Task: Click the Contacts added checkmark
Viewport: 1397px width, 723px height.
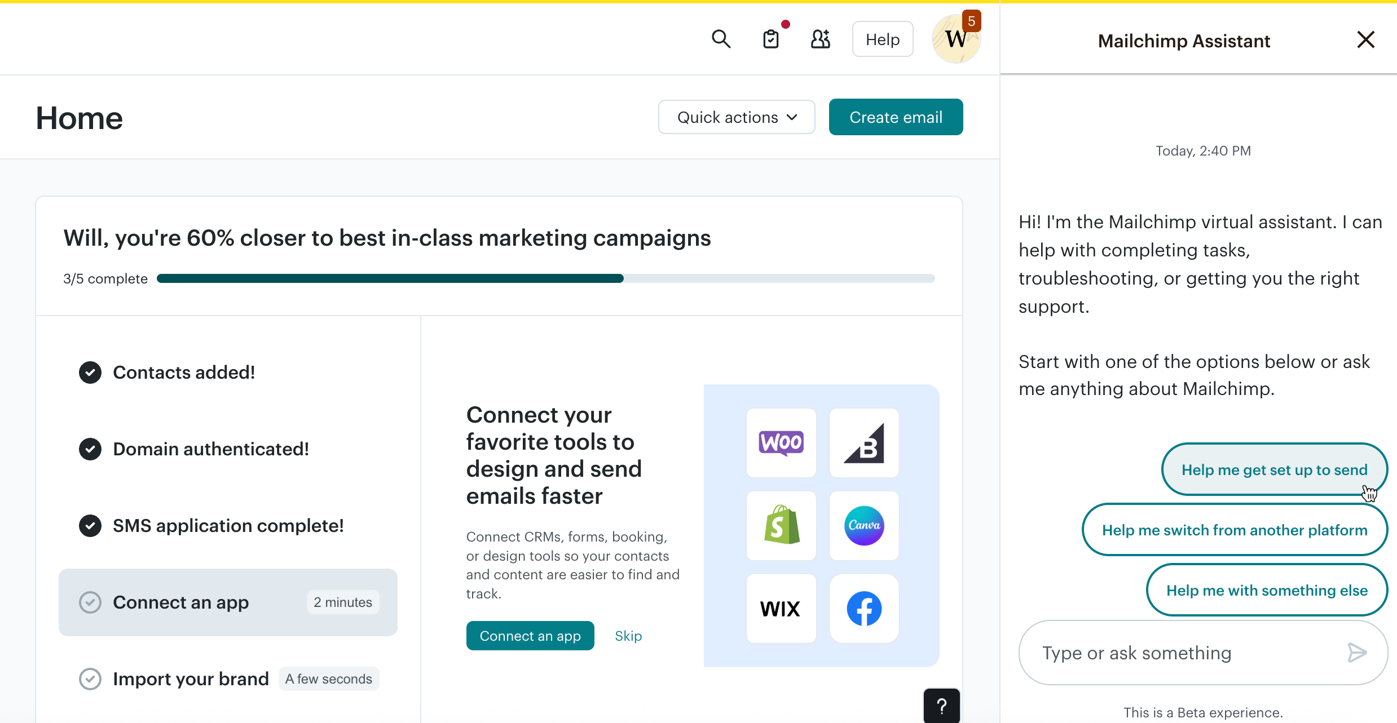Action: click(90, 372)
